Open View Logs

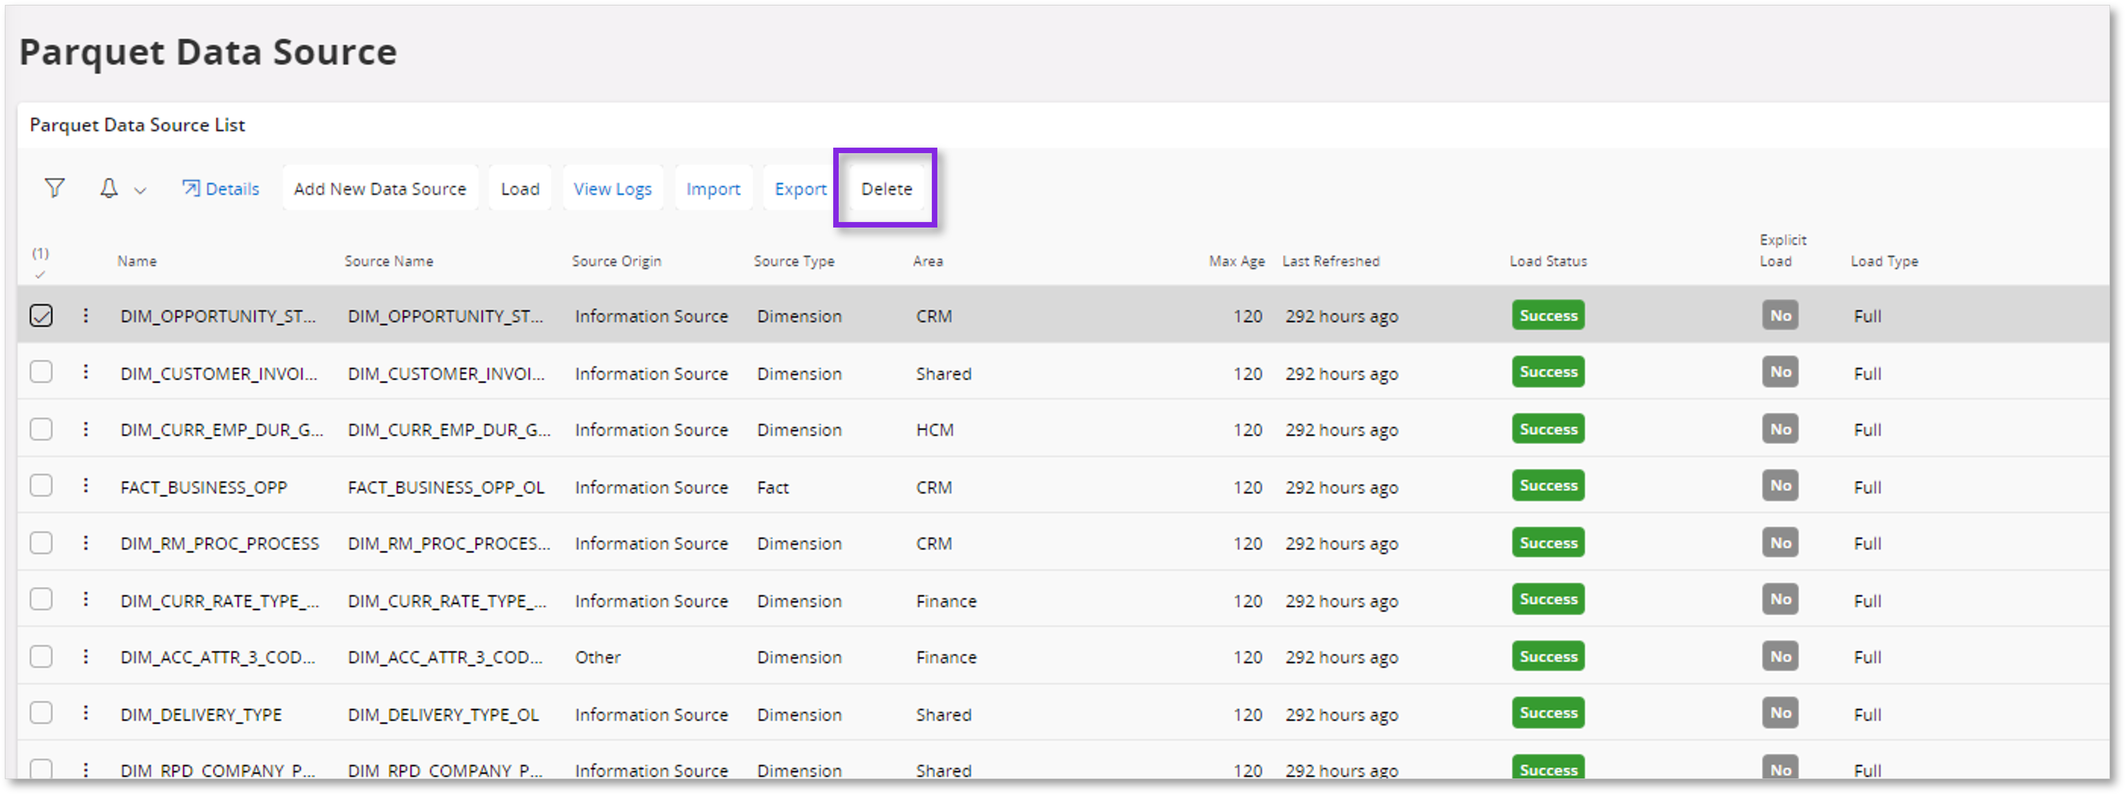(612, 188)
